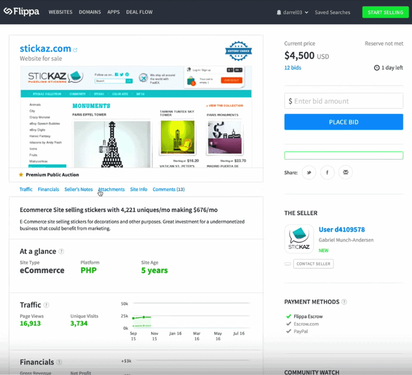Image resolution: width=412 pixels, height=375 pixels.
Task: Jump to Seller's Notes tab
Action: click(79, 189)
